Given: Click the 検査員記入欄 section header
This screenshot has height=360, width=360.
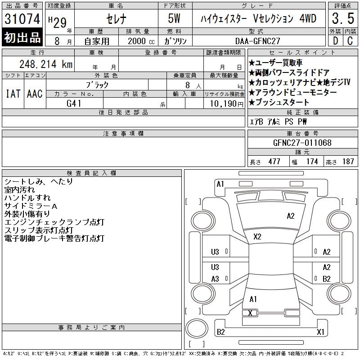Looking at the screenshot, I should click(x=92, y=173).
